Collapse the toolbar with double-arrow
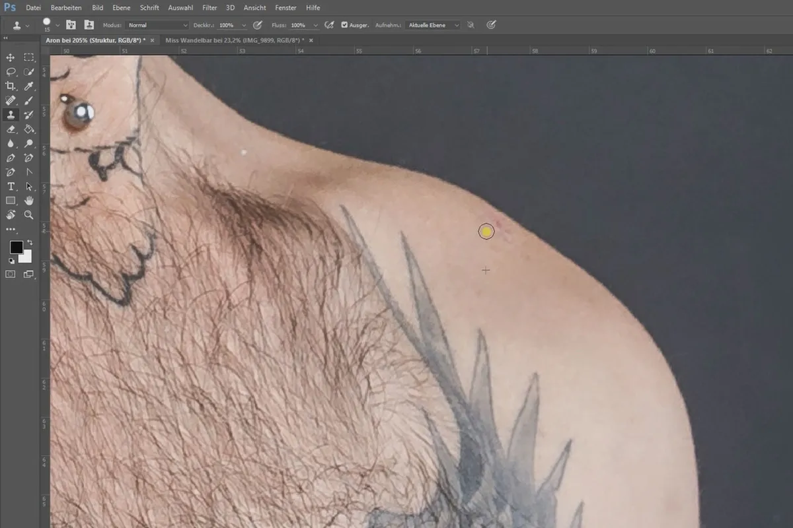The width and height of the screenshot is (793, 528). [x=7, y=38]
